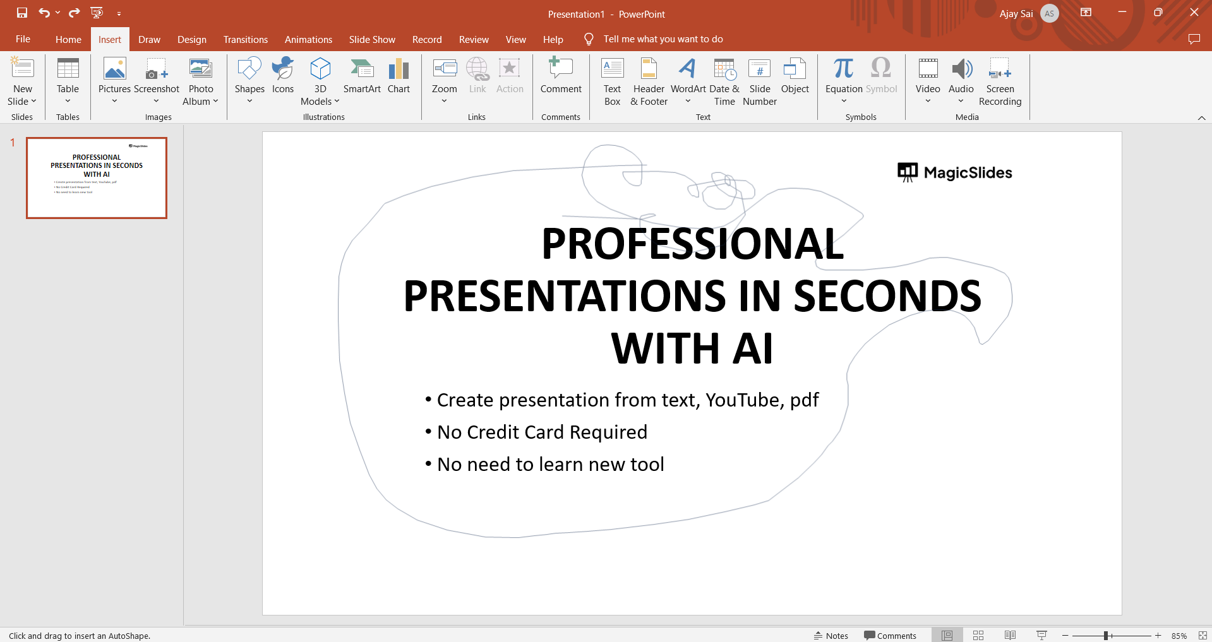Switch to the Design tab
The width and height of the screenshot is (1212, 642).
tap(191, 39)
